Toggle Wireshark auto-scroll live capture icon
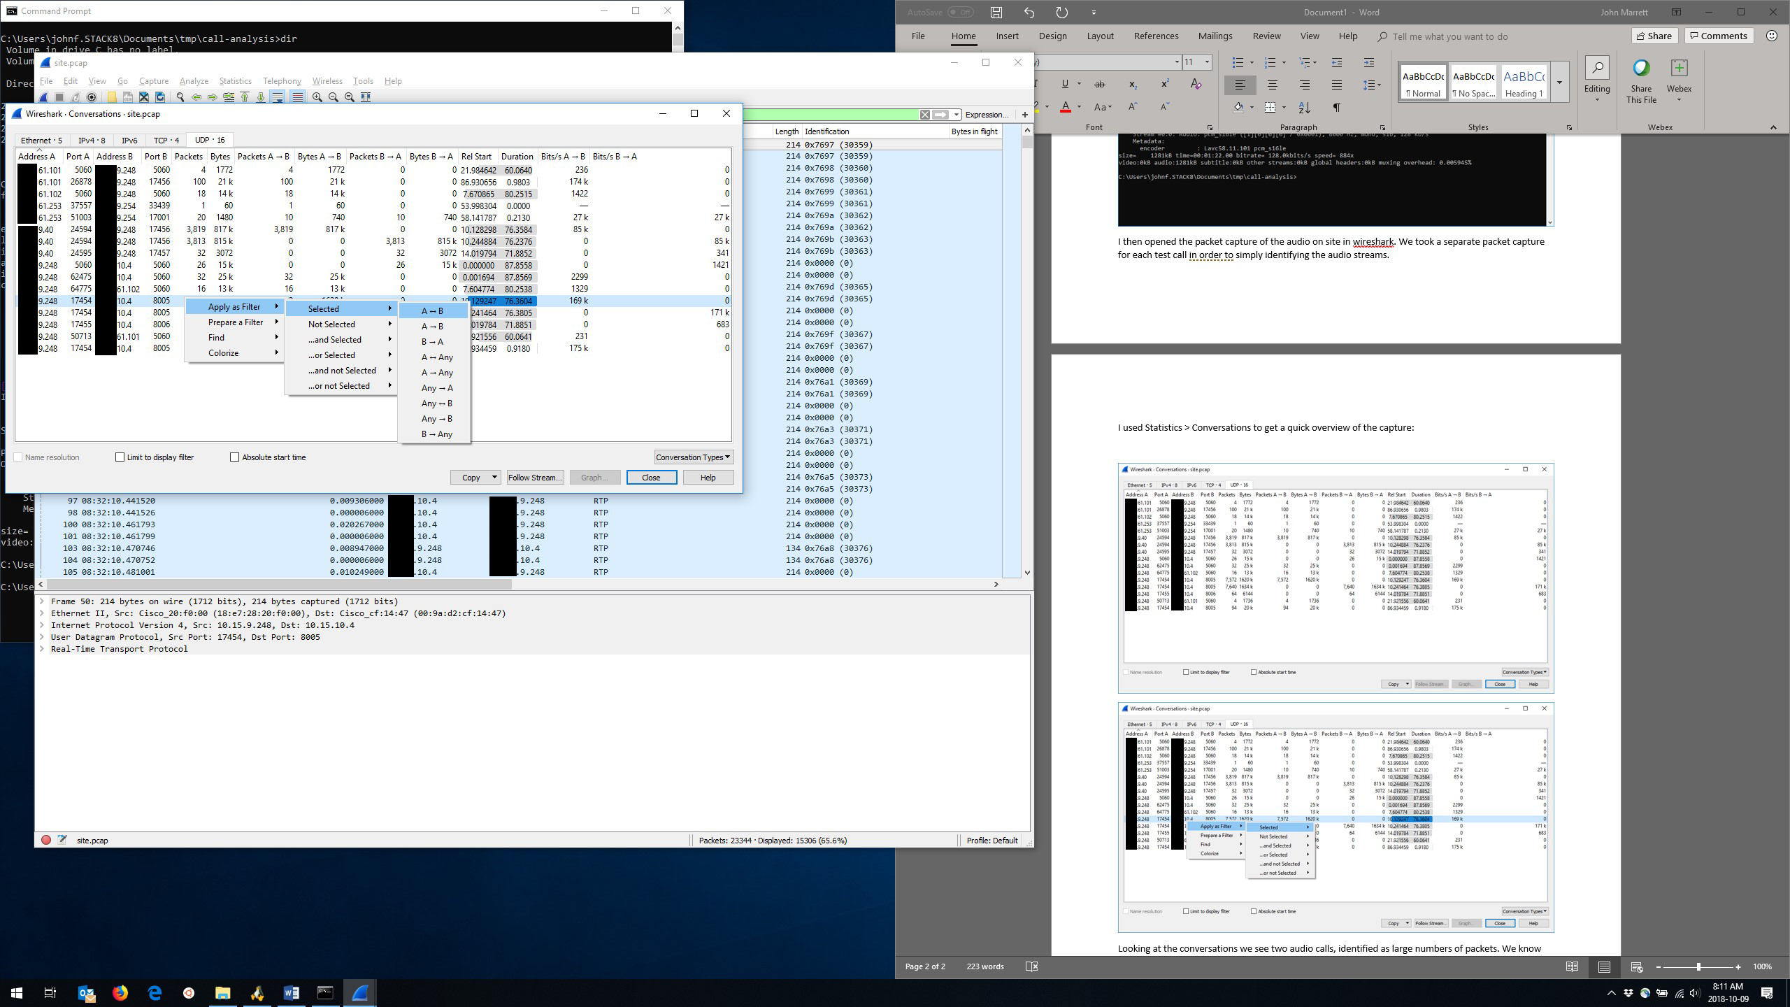1790x1007 pixels. [x=278, y=97]
